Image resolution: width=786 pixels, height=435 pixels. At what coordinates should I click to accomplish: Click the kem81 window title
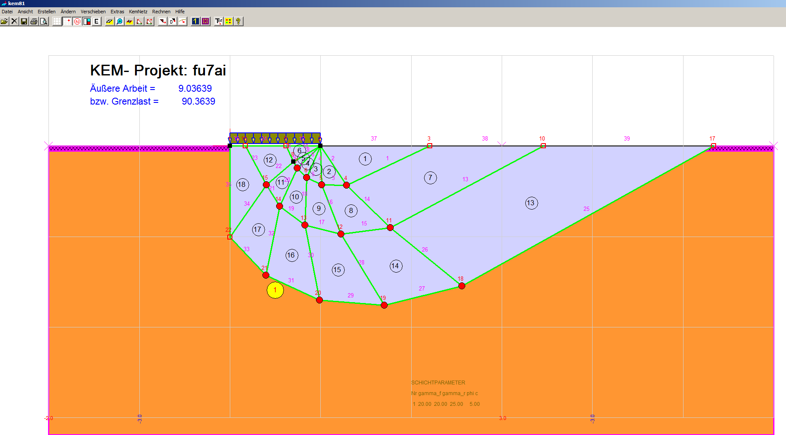16,3
